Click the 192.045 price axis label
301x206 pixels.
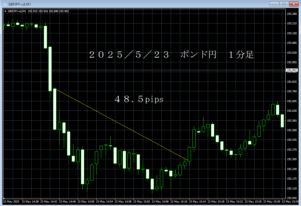pyautogui.click(x=291, y=198)
